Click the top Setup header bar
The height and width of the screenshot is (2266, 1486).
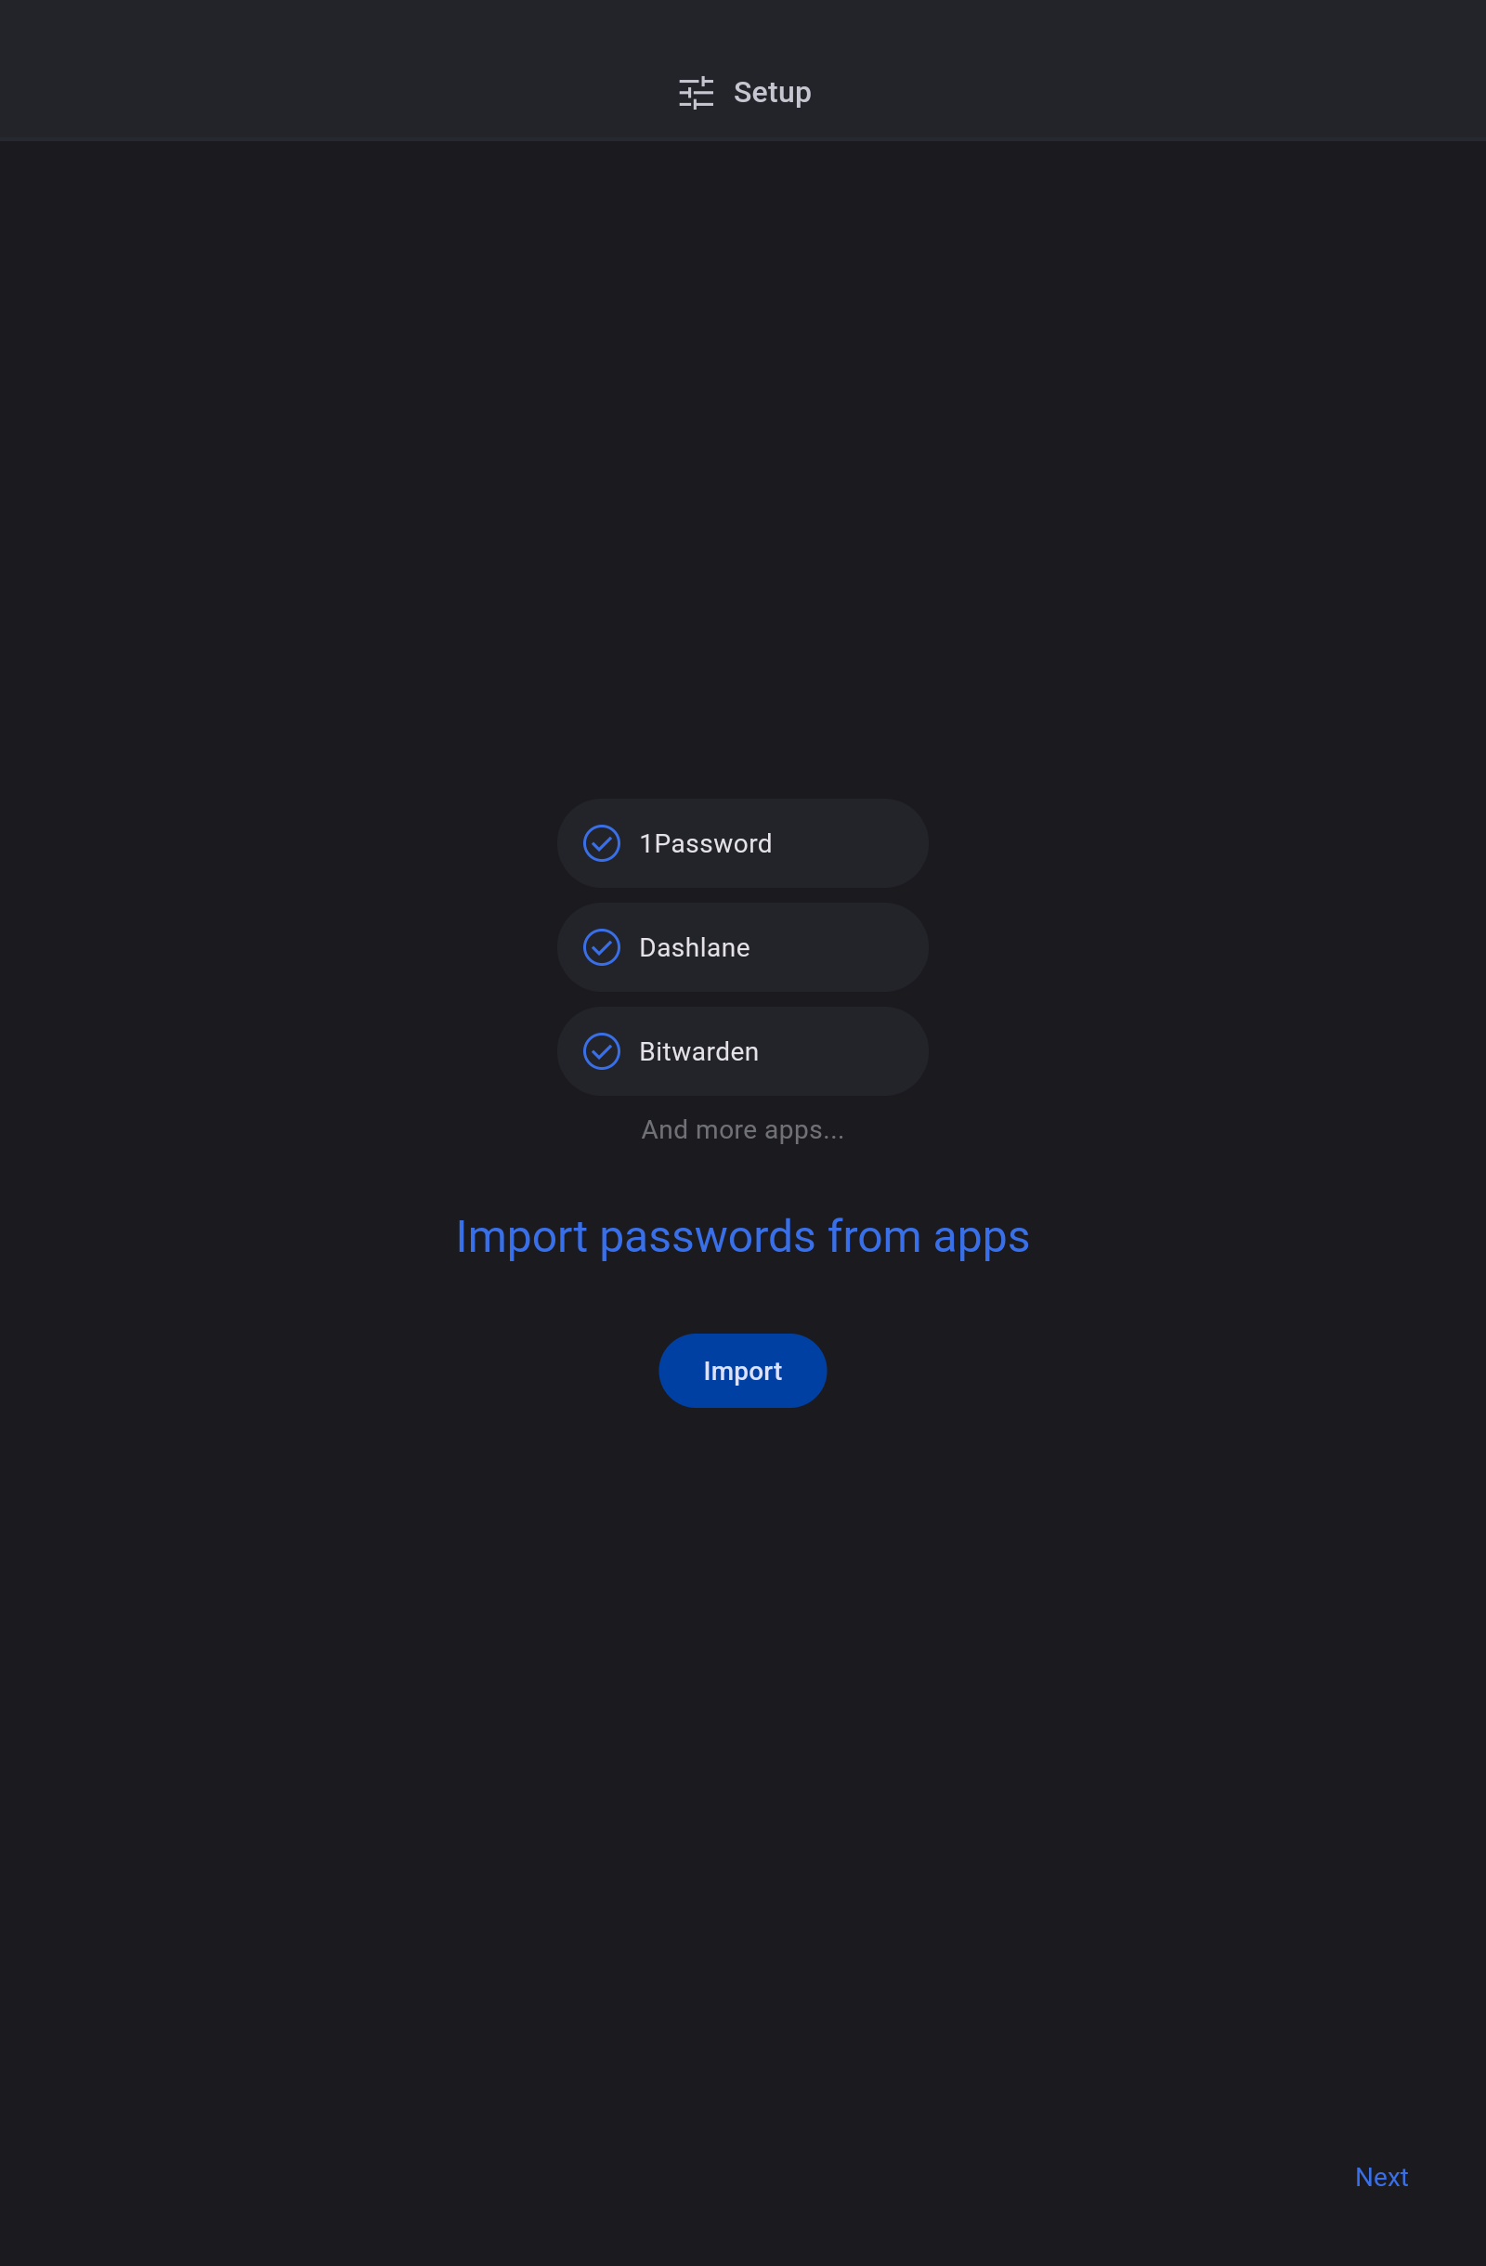tap(742, 71)
